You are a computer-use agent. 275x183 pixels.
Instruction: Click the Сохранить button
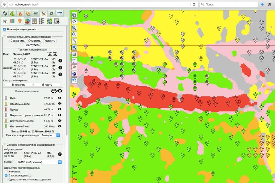tap(18, 41)
